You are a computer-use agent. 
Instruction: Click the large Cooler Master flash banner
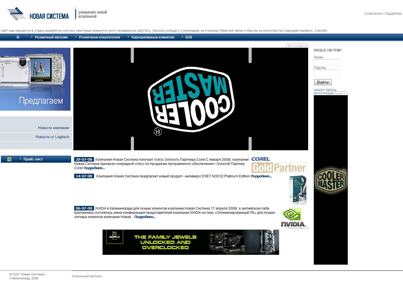point(191,99)
